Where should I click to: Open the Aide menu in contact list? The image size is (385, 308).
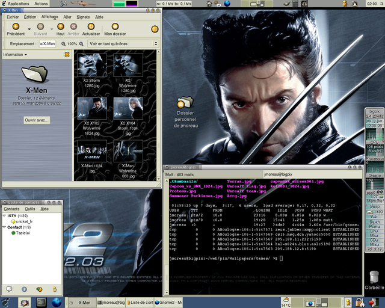click(x=45, y=209)
